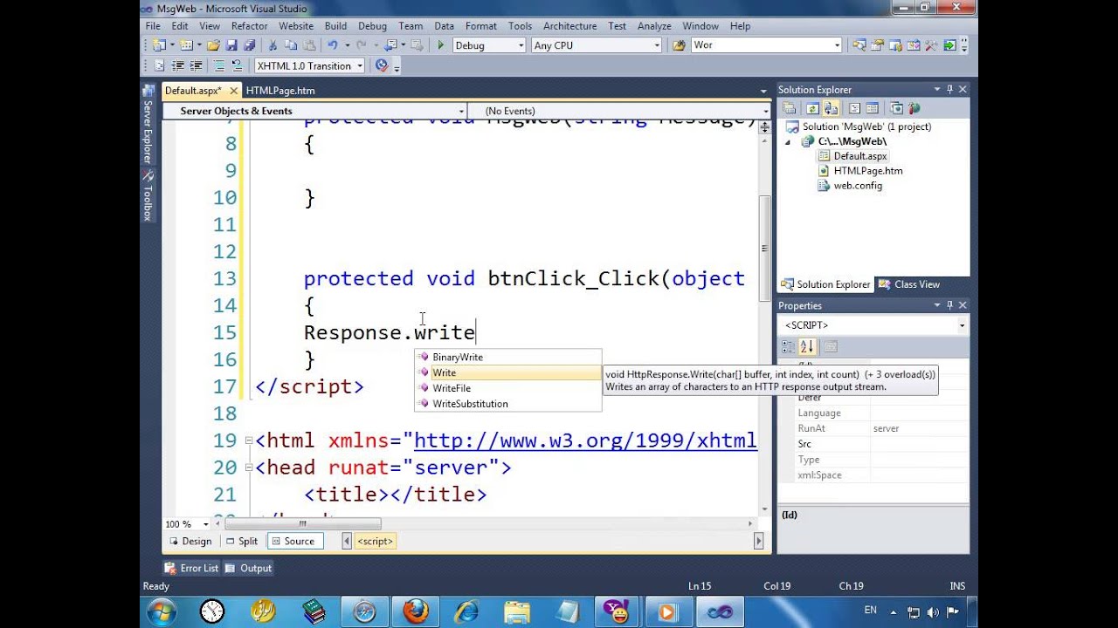Image resolution: width=1118 pixels, height=628 pixels.
Task: Click View Code icon in Solution Explorer
Action: 854,108
